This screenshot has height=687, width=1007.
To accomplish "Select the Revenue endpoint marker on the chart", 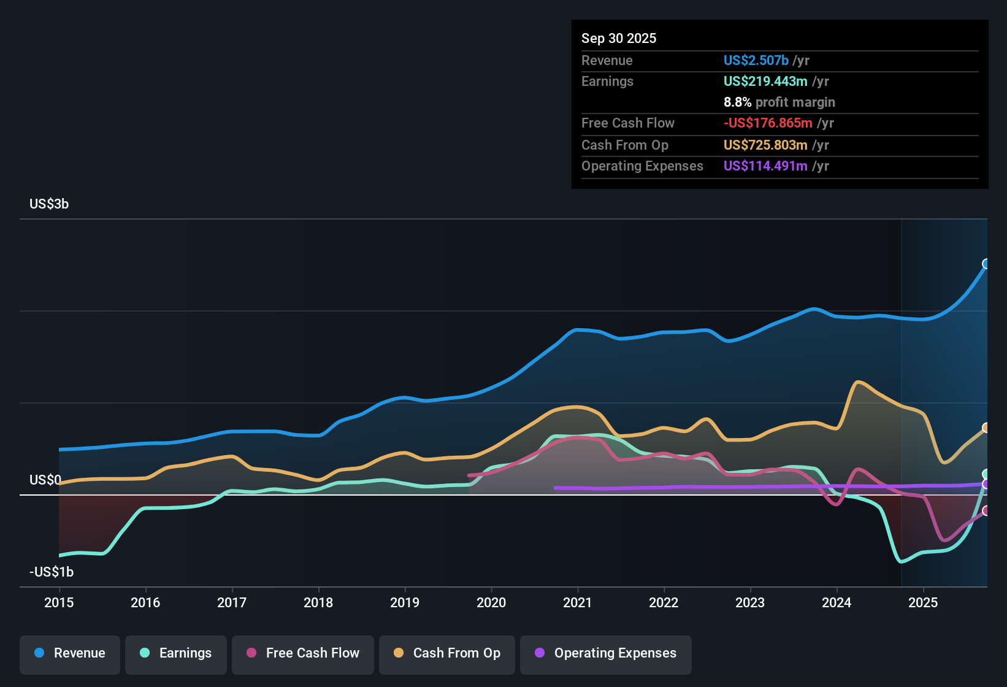I will pyautogui.click(x=986, y=264).
